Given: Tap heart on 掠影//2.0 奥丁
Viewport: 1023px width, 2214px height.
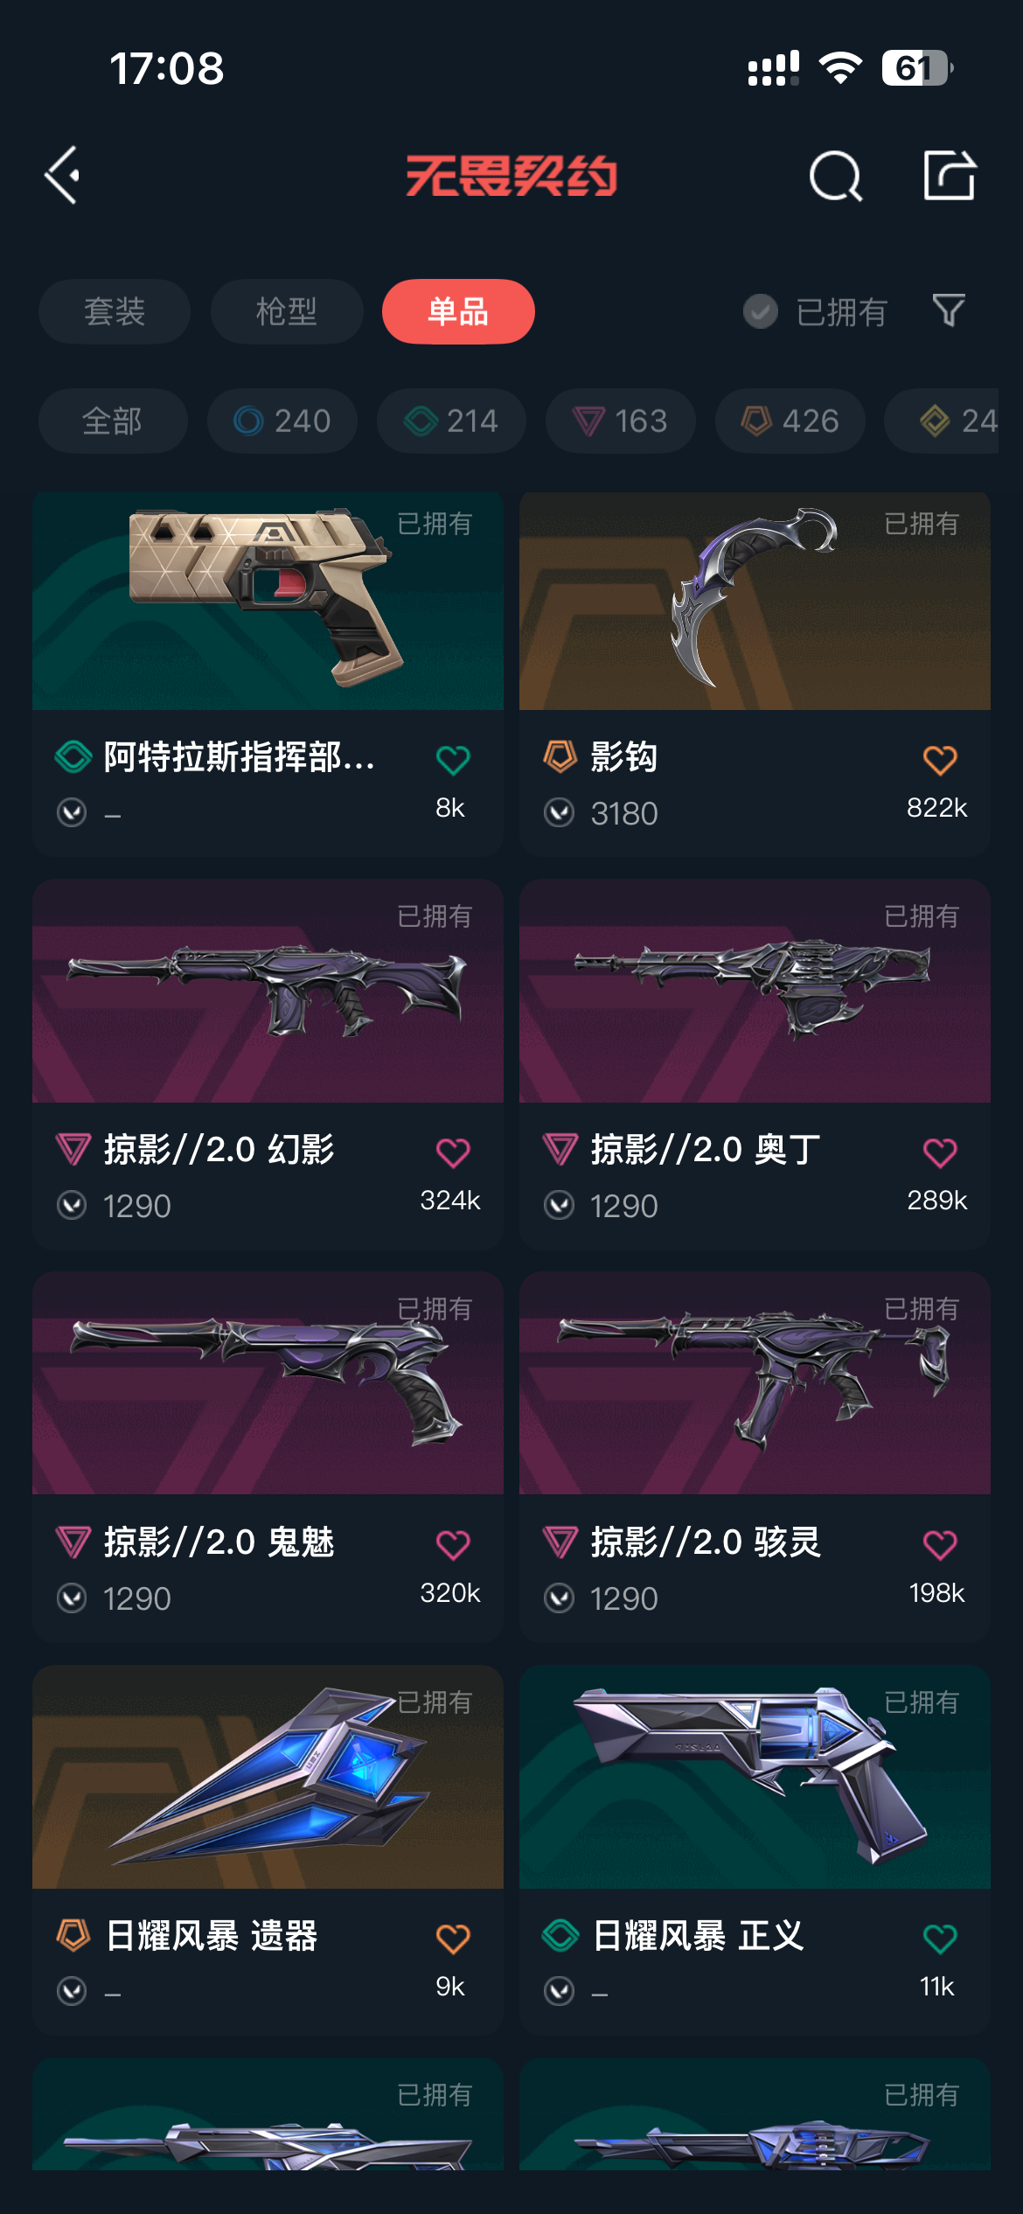Looking at the screenshot, I should point(940,1152).
